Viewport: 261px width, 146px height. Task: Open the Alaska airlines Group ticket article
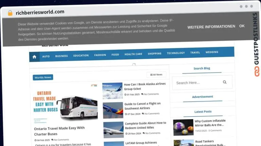point(145,86)
